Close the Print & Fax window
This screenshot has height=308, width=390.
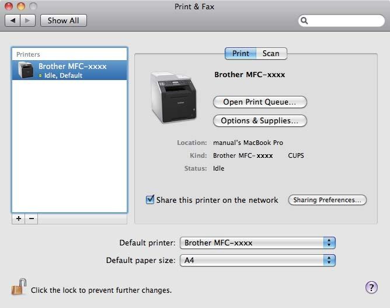coord(9,6)
